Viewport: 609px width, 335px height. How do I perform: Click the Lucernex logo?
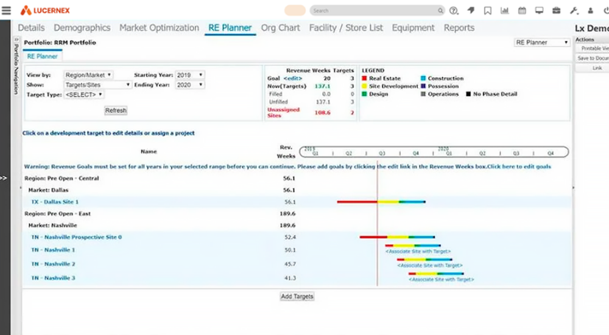(x=45, y=10)
